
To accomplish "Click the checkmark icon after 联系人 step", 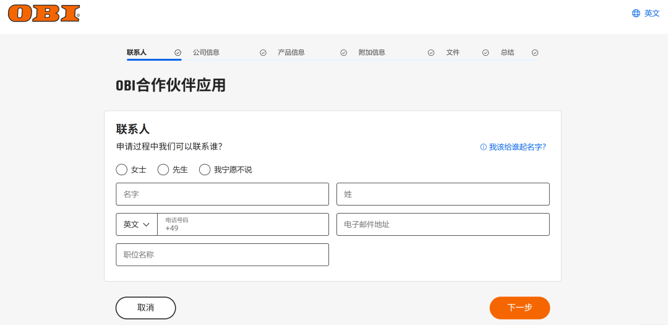I will click(x=178, y=53).
